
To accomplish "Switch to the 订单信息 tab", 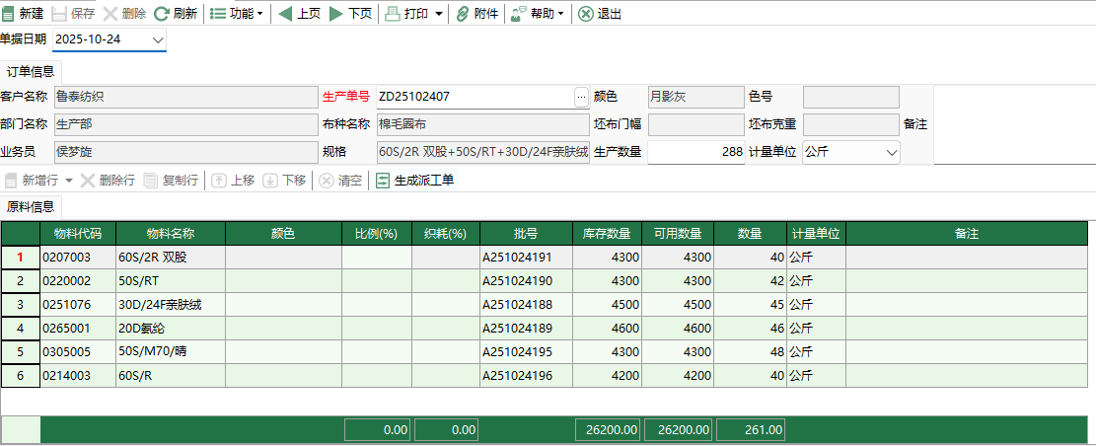I will point(31,71).
